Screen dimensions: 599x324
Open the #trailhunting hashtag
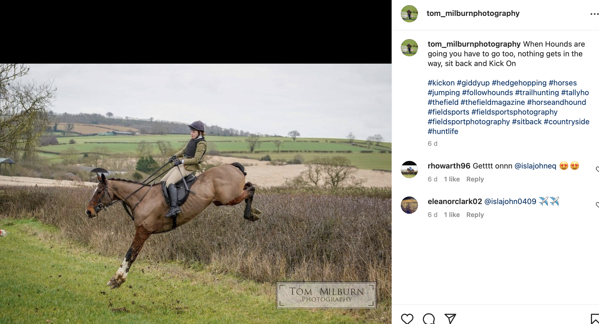(537, 92)
